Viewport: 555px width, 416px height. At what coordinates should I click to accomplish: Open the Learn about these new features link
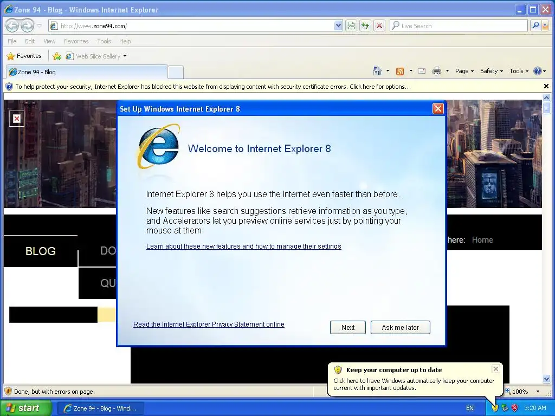click(x=243, y=246)
